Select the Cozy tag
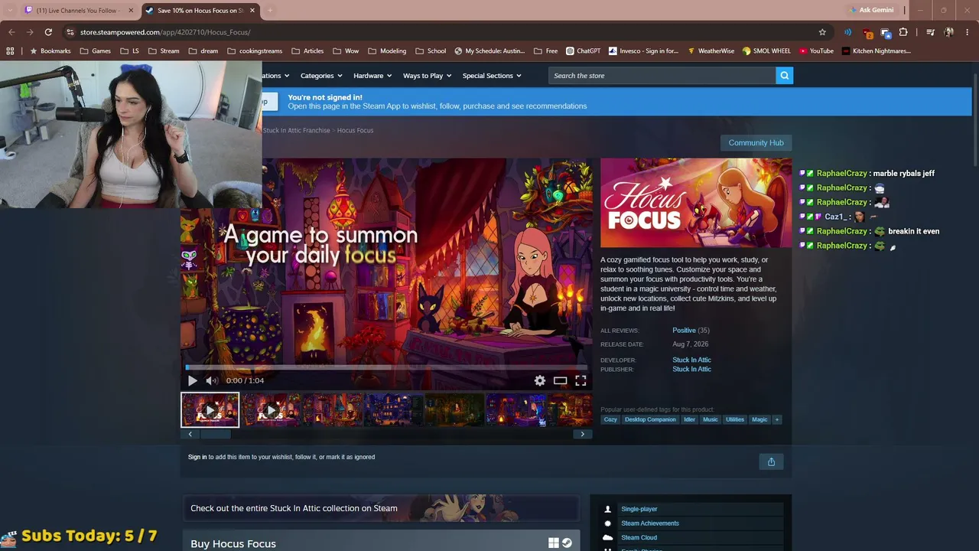Image resolution: width=979 pixels, height=551 pixels. tap(610, 419)
